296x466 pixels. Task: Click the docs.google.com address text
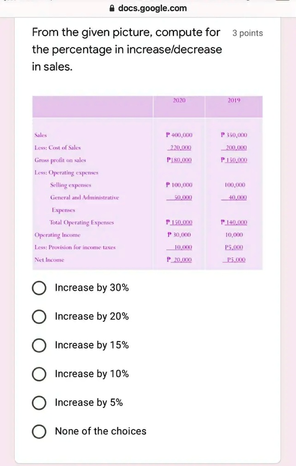coord(152,8)
